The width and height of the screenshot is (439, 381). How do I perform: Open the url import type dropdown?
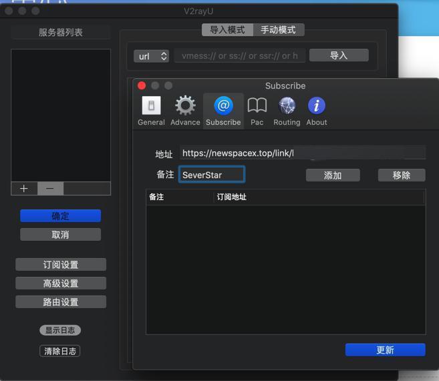(151, 56)
